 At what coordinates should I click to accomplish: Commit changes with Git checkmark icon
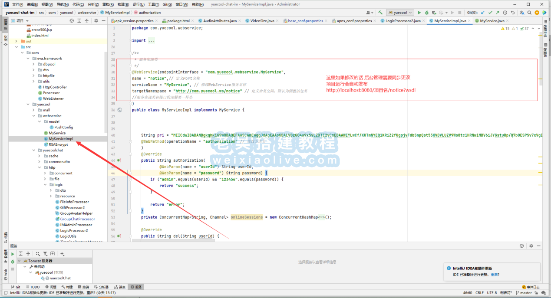point(490,13)
